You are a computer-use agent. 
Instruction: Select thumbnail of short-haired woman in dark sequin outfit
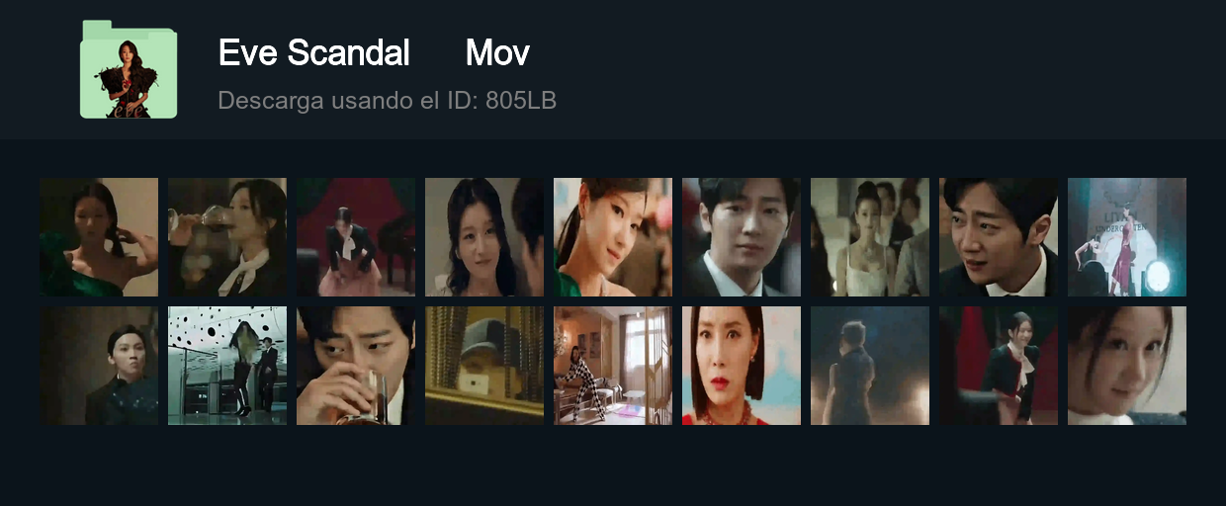(x=99, y=366)
